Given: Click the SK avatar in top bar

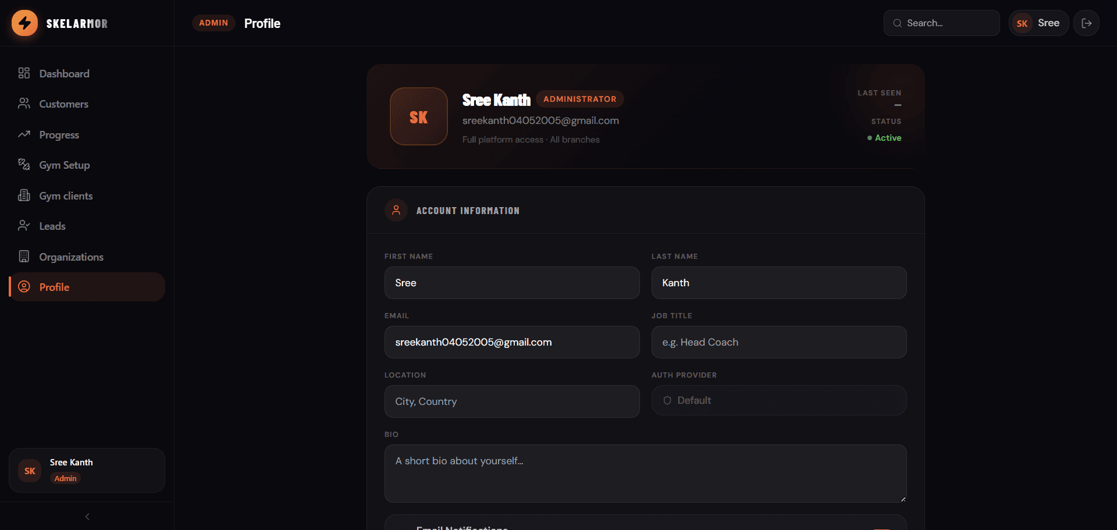Looking at the screenshot, I should [x=1022, y=23].
